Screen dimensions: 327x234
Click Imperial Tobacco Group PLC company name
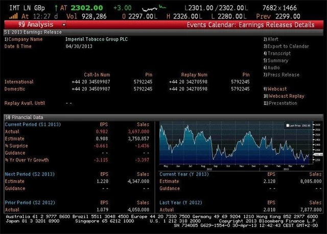(97, 39)
